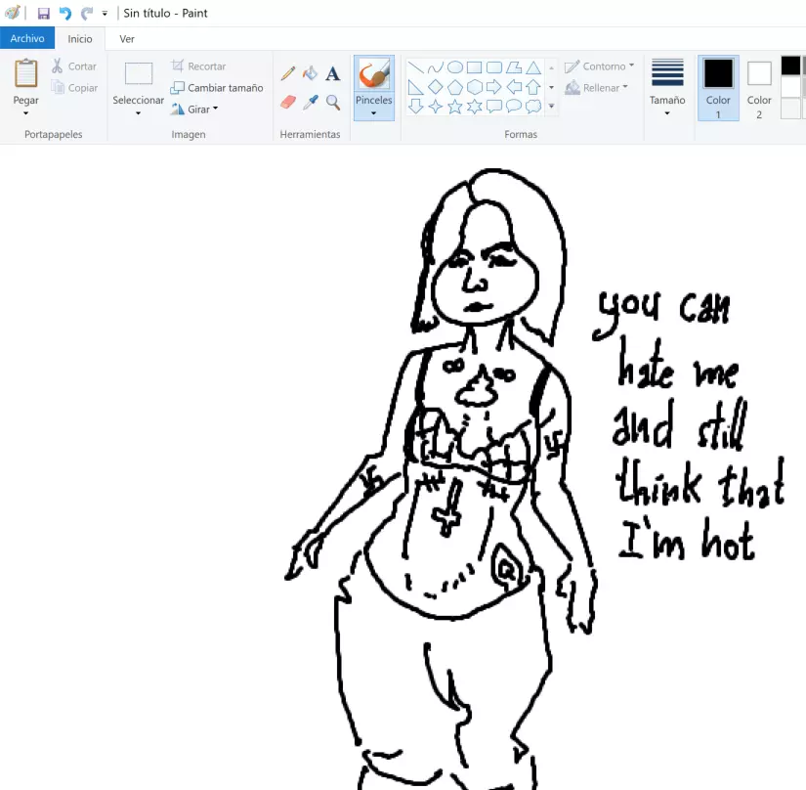Image resolution: width=806 pixels, height=790 pixels.
Task: Choose the Up arrow shape
Action: click(x=533, y=87)
